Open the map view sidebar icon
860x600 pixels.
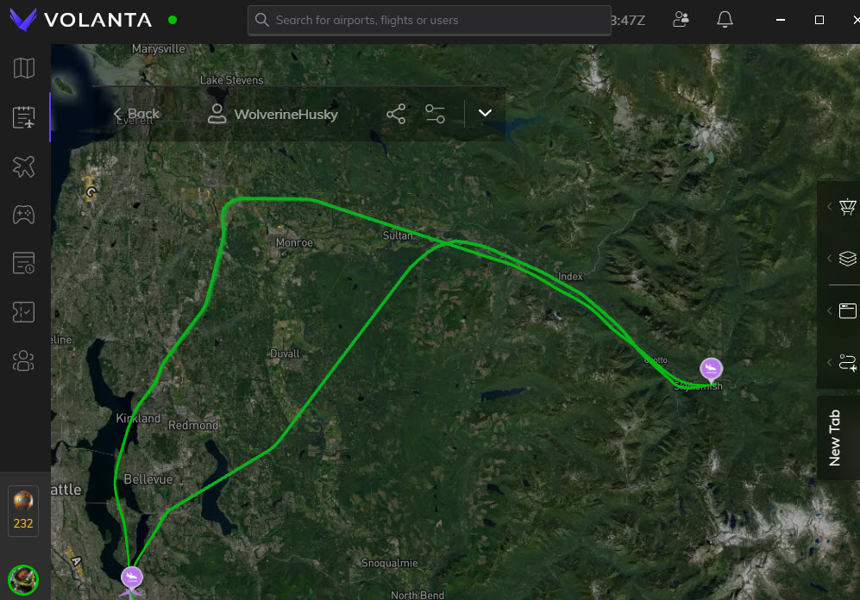[24, 68]
